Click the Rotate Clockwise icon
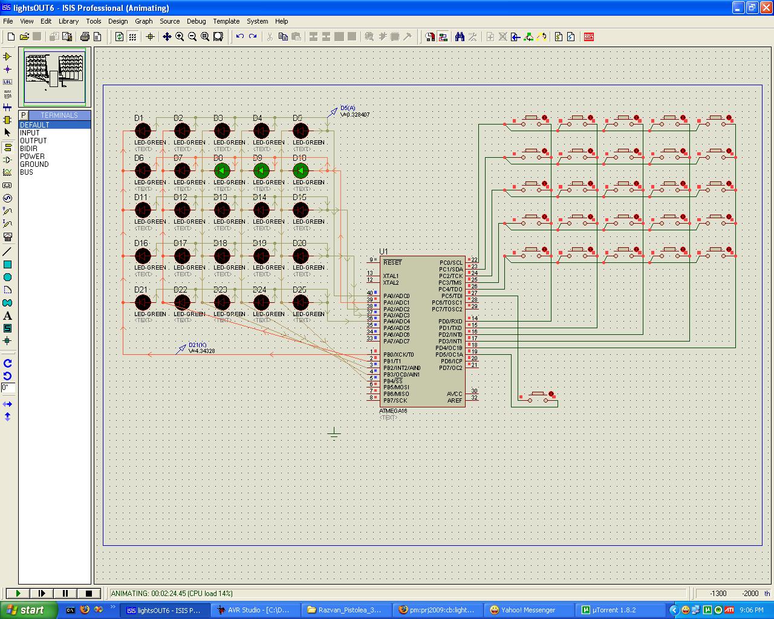774x619 pixels. (x=7, y=363)
